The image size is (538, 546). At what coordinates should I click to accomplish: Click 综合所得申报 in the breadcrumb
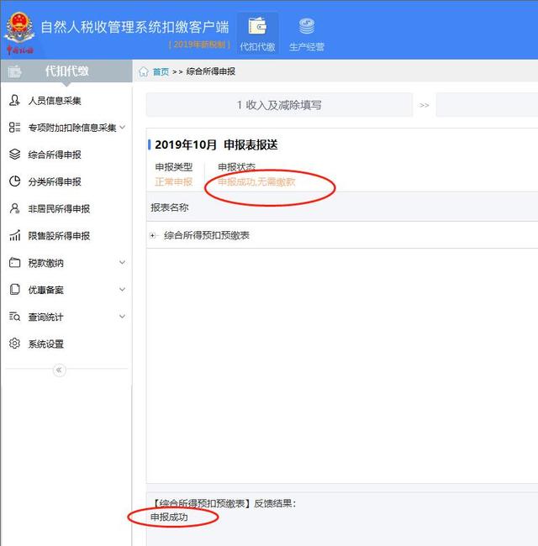210,71
